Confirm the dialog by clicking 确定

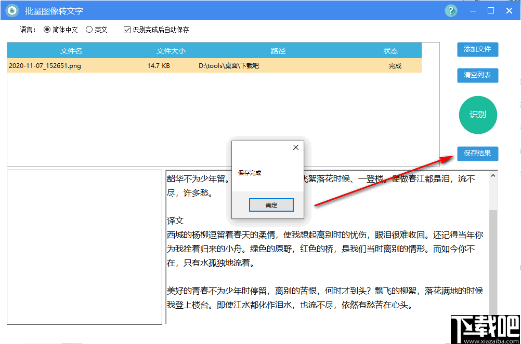(271, 204)
